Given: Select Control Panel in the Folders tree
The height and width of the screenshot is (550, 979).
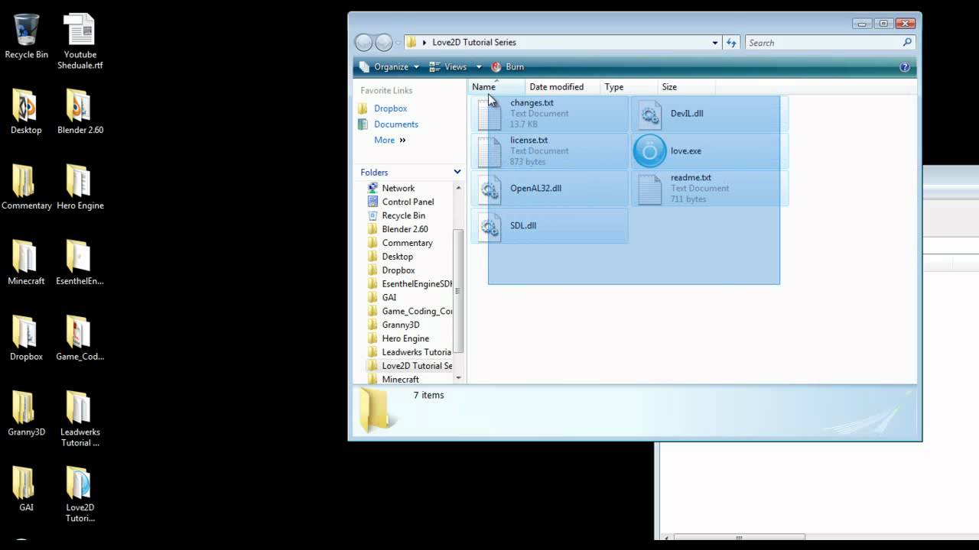Looking at the screenshot, I should click(401, 202).
